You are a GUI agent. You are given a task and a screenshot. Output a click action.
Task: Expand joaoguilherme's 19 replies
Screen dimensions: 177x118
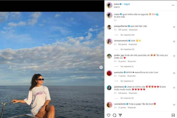pyautogui.click(x=127, y=35)
